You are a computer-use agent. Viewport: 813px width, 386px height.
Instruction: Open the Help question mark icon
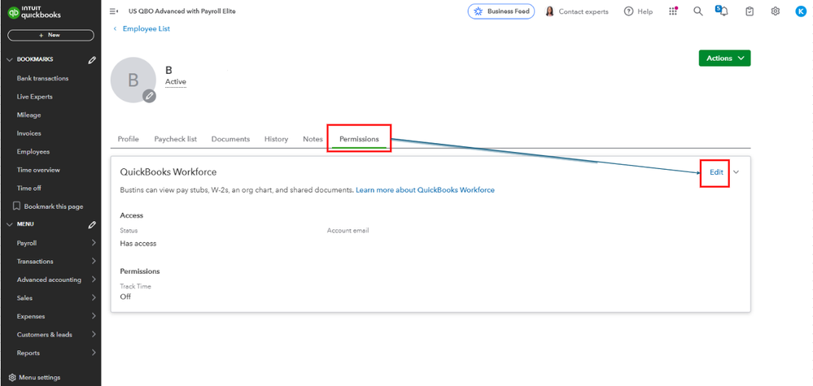[x=628, y=11]
